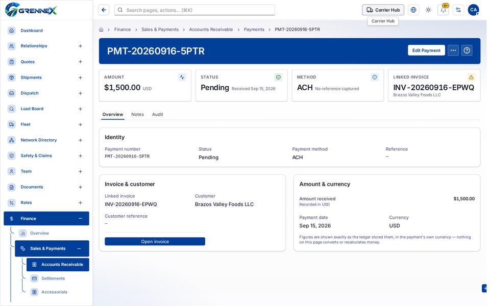Viewport: 490px width, 306px height.
Task: Click the Method card info icon
Action: click(x=375, y=77)
